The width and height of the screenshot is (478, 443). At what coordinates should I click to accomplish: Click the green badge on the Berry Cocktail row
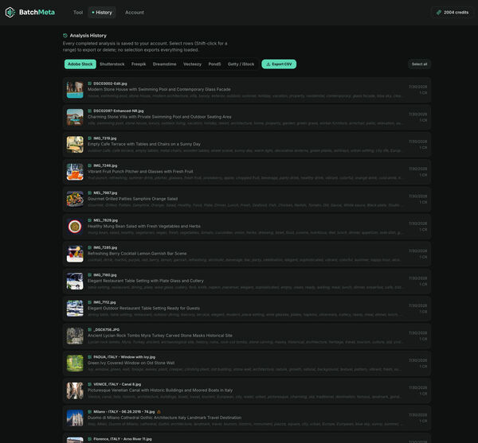pyautogui.click(x=89, y=247)
